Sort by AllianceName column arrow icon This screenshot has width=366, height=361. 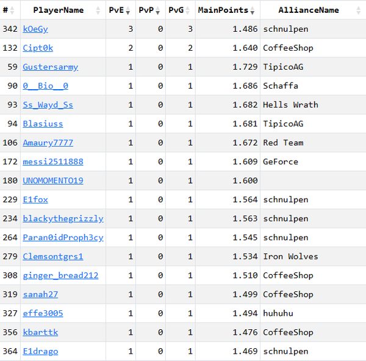[x=358, y=10]
